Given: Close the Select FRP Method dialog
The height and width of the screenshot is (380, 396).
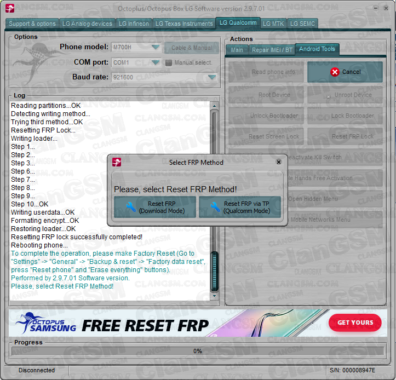Looking at the screenshot, I should tap(279, 162).
